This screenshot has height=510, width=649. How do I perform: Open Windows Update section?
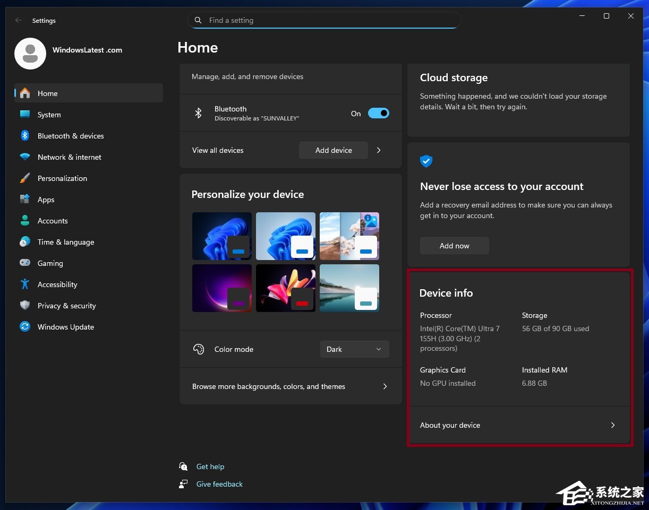pos(89,327)
